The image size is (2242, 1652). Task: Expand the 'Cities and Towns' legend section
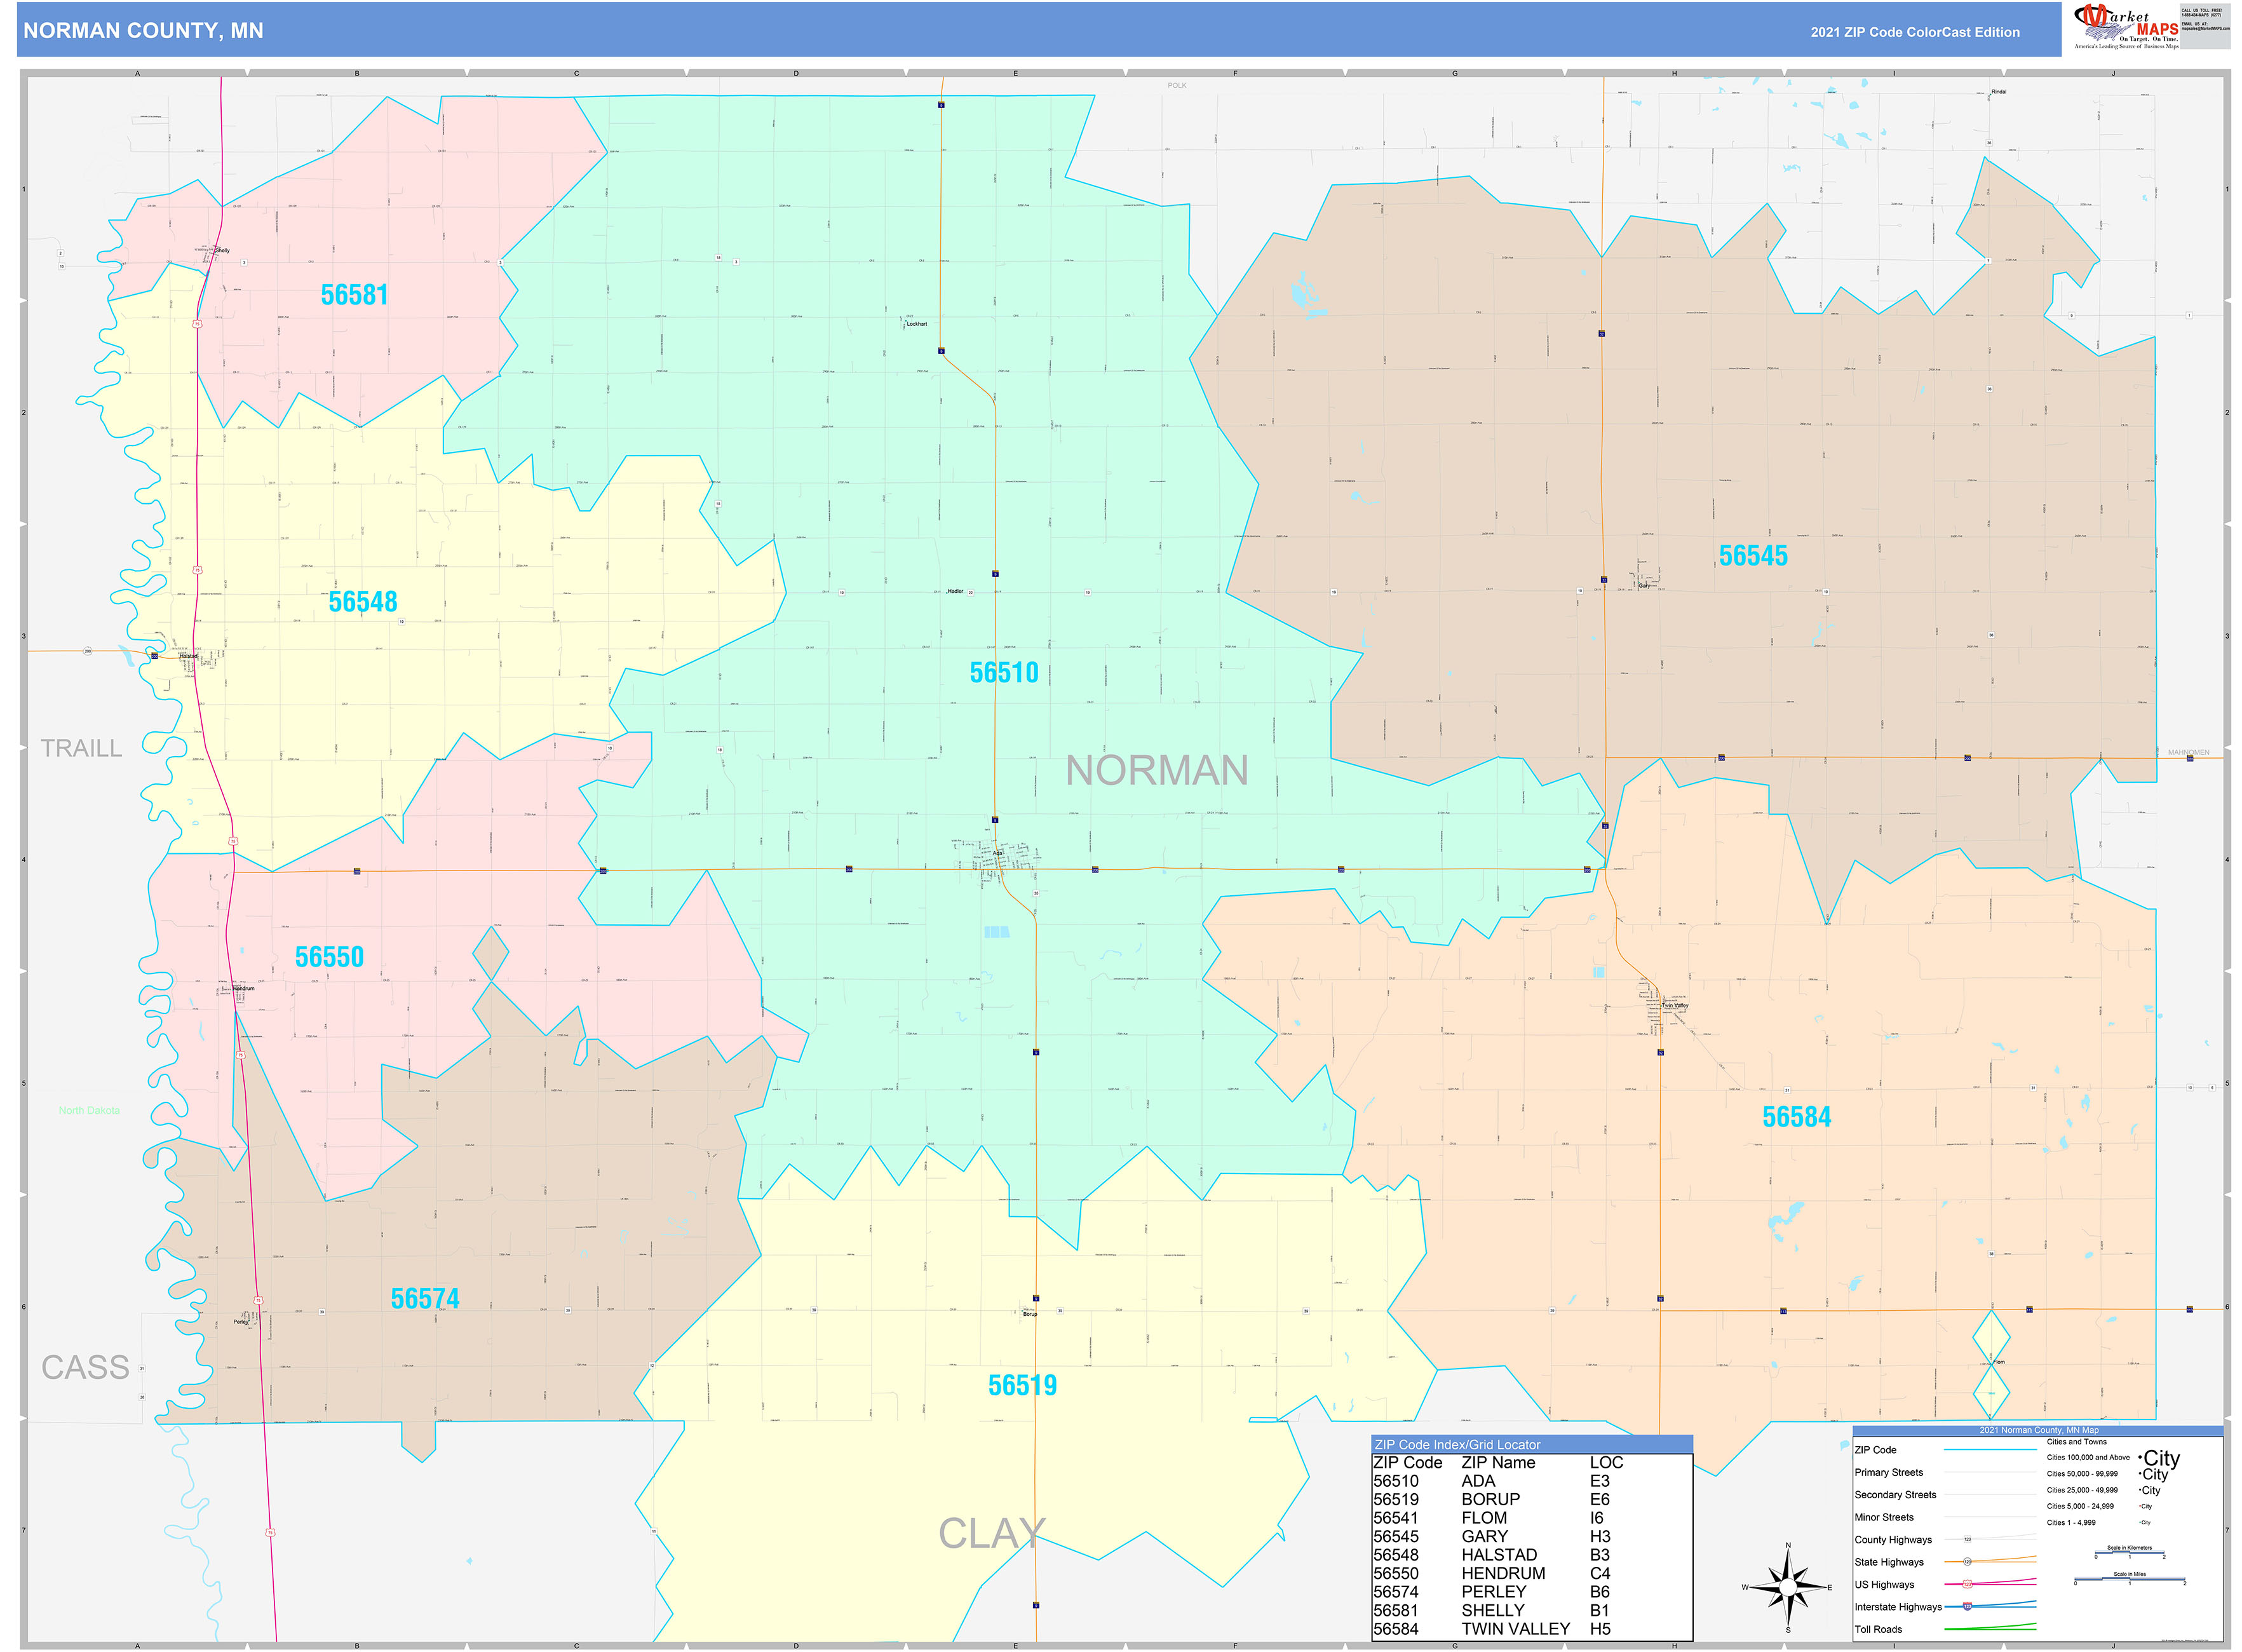2077,1442
